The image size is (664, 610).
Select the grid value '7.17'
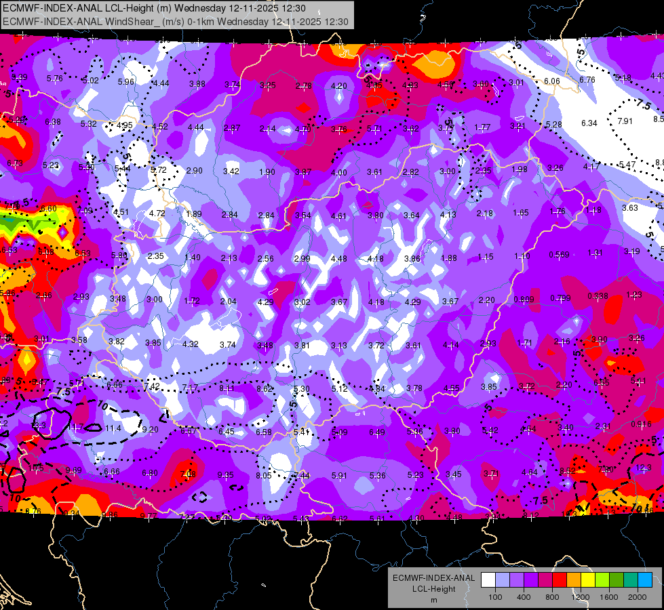(190, 387)
